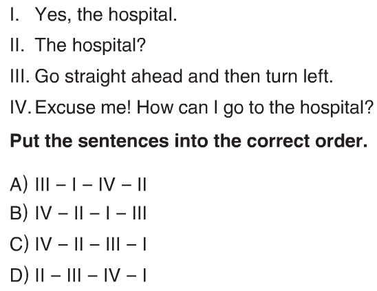Mark option D: II – III – IV – I
The image size is (377, 291).
(x=78, y=275)
